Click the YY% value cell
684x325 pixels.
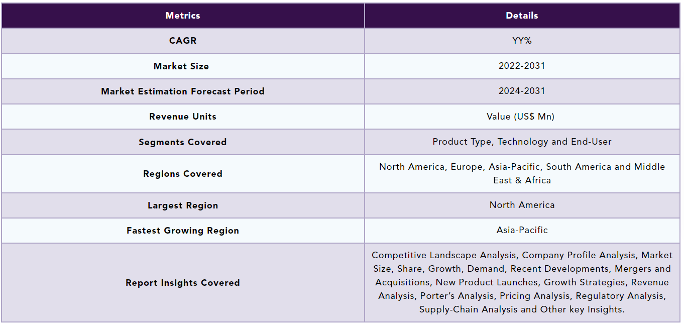[x=522, y=41]
